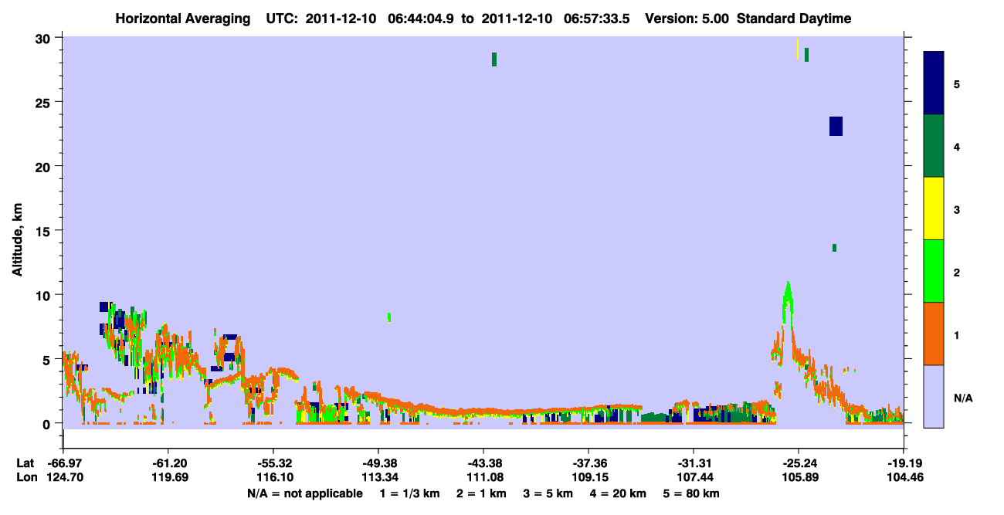Click the longitude value 107.44
Image resolution: width=1004 pixels, height=515 pixels.
(x=694, y=478)
